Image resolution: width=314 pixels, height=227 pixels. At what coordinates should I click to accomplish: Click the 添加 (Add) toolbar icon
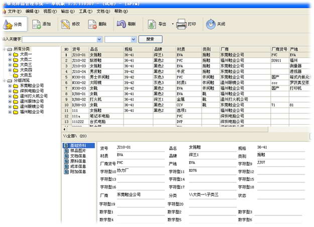41,24
